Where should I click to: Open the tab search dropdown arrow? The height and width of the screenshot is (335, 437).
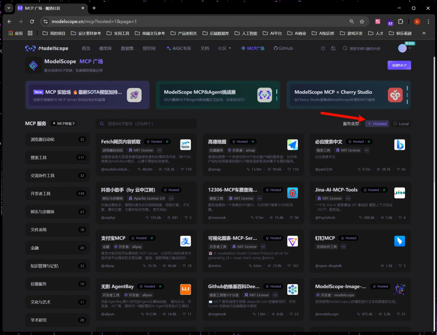pos(9,8)
